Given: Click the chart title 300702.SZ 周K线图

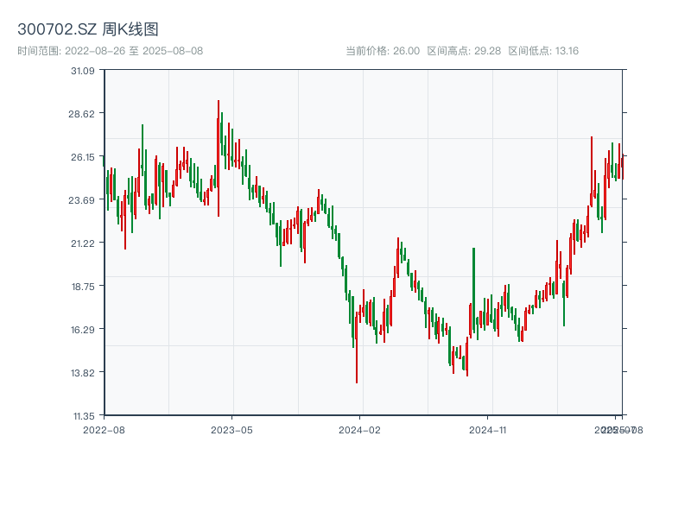Looking at the screenshot, I should [88, 29].
